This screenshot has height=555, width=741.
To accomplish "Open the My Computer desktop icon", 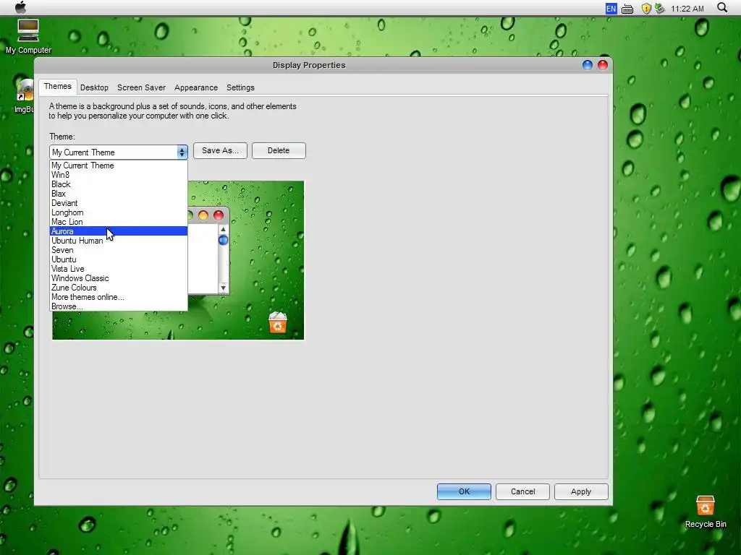I will point(28,36).
